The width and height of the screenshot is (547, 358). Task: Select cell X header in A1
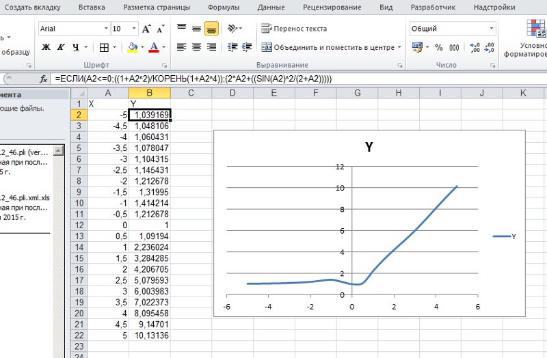(108, 104)
